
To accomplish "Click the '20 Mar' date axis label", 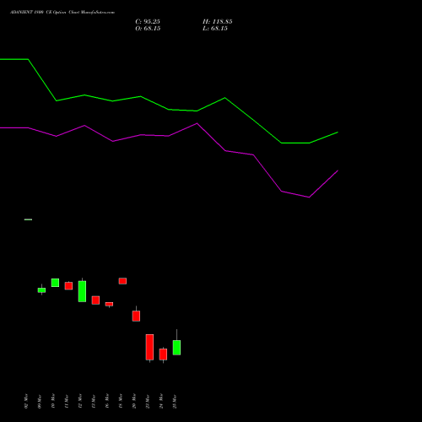I will 134,401.
